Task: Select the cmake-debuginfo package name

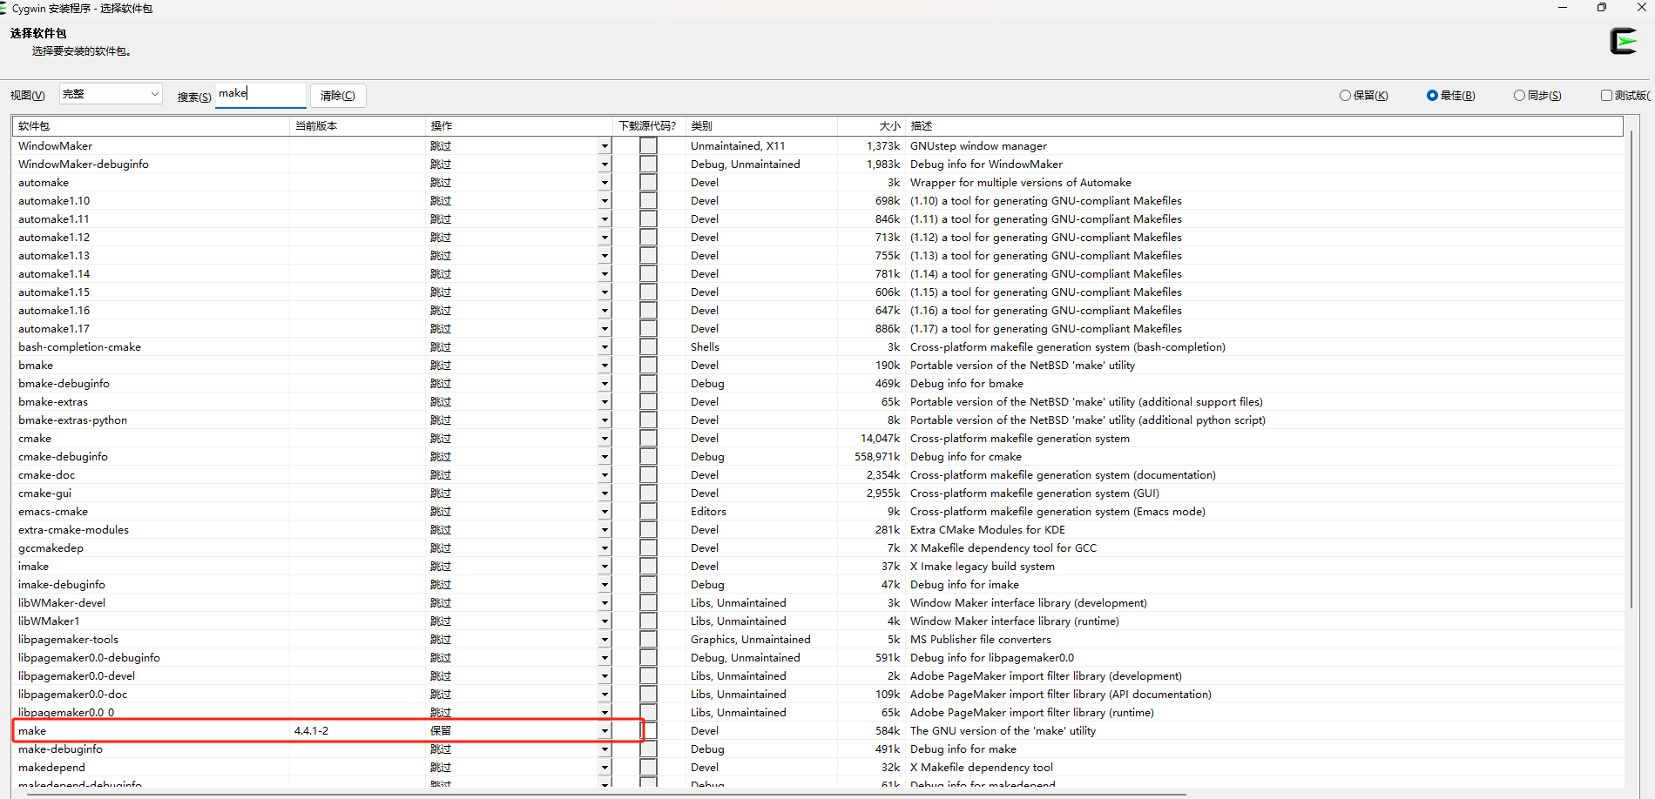Action: [63, 456]
